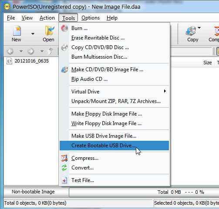Click the New image file icon

click(17, 30)
